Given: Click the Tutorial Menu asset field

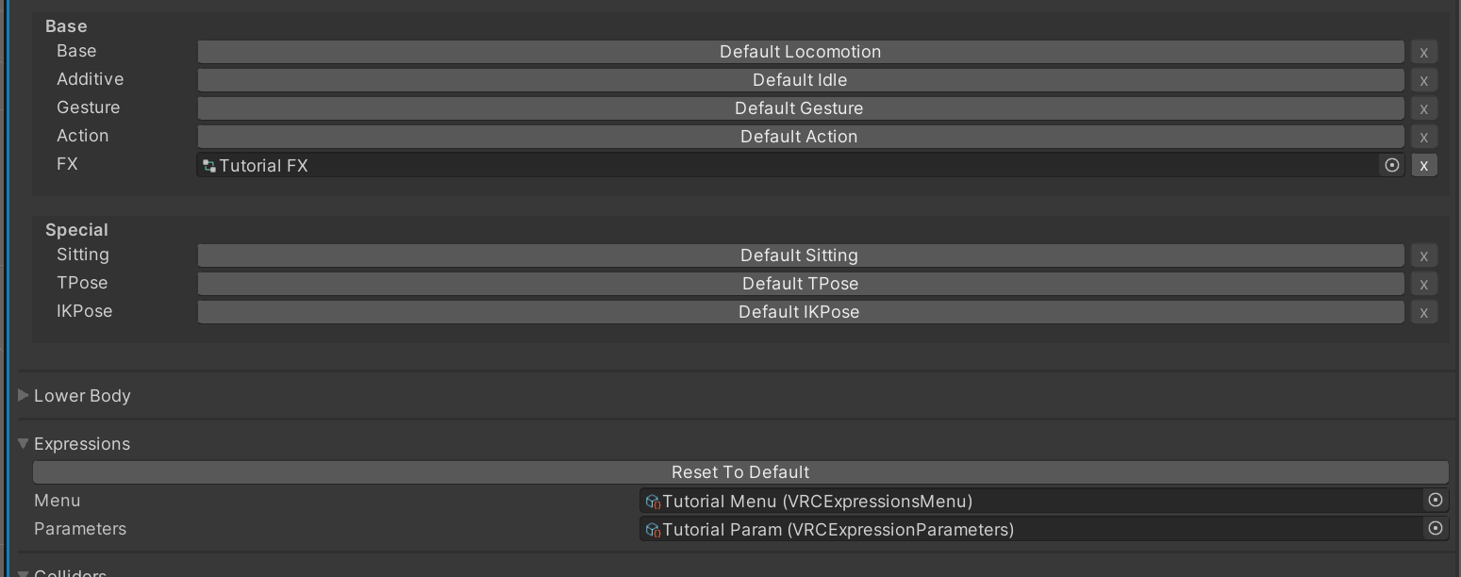Looking at the screenshot, I should (1028, 501).
